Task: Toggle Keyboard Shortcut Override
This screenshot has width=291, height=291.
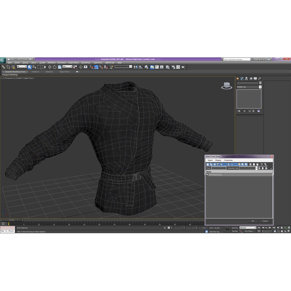Action: [x=86, y=67]
